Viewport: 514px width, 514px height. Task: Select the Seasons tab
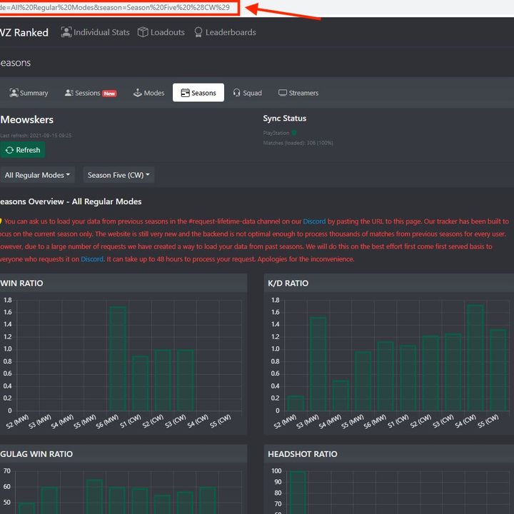click(x=198, y=93)
